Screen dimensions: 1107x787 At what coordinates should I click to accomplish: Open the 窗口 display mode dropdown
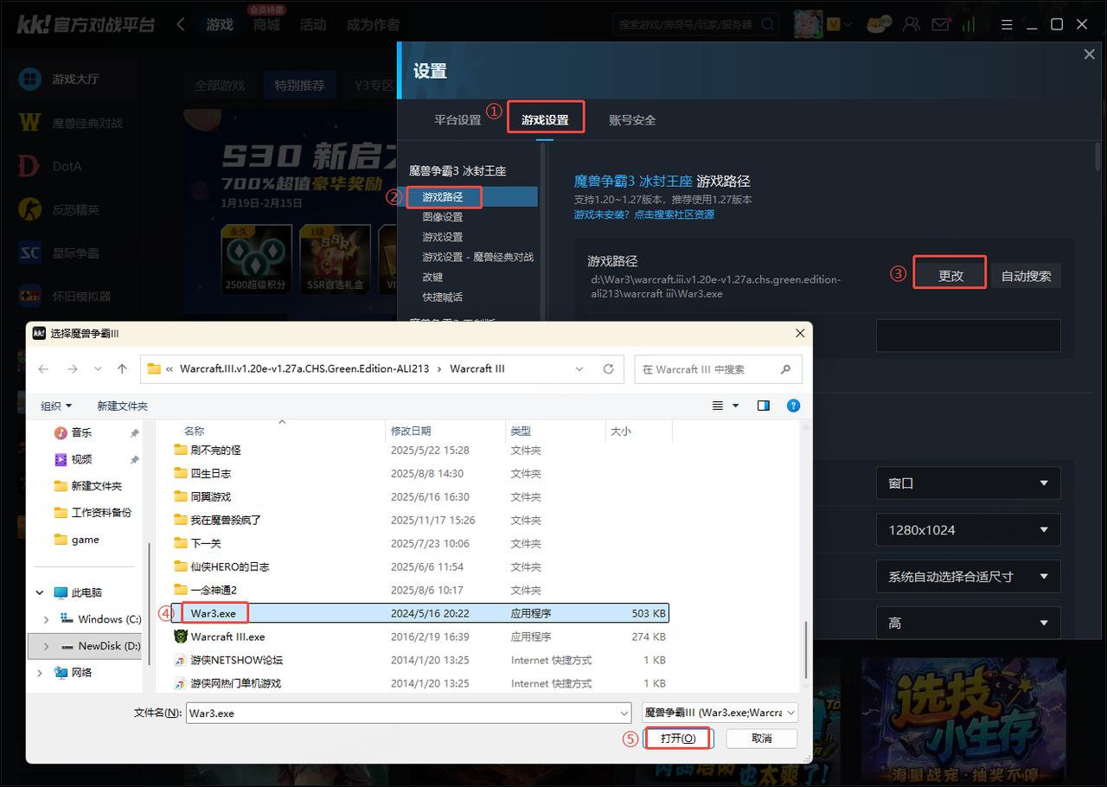click(x=968, y=483)
